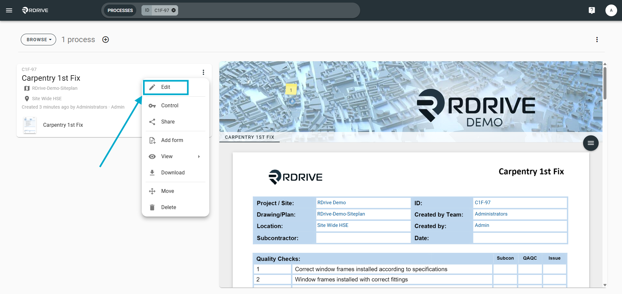Open the Carpentry 1st Fix card three-dot menu
Screen dimensions: 622x294
pos(203,72)
